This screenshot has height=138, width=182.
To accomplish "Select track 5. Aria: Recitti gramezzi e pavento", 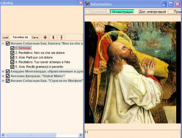I will click(x=39, y=67).
